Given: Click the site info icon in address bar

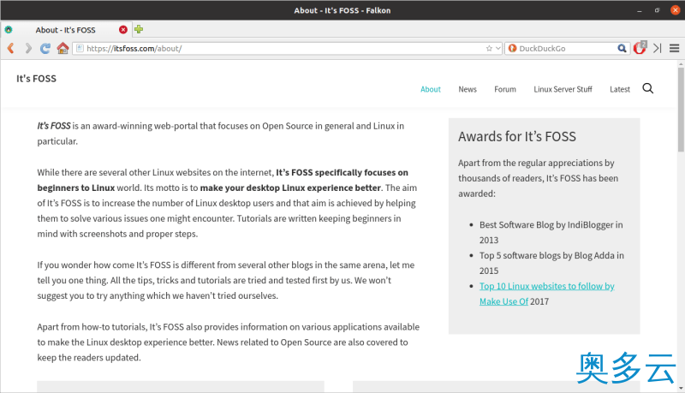Looking at the screenshot, I should 80,48.
